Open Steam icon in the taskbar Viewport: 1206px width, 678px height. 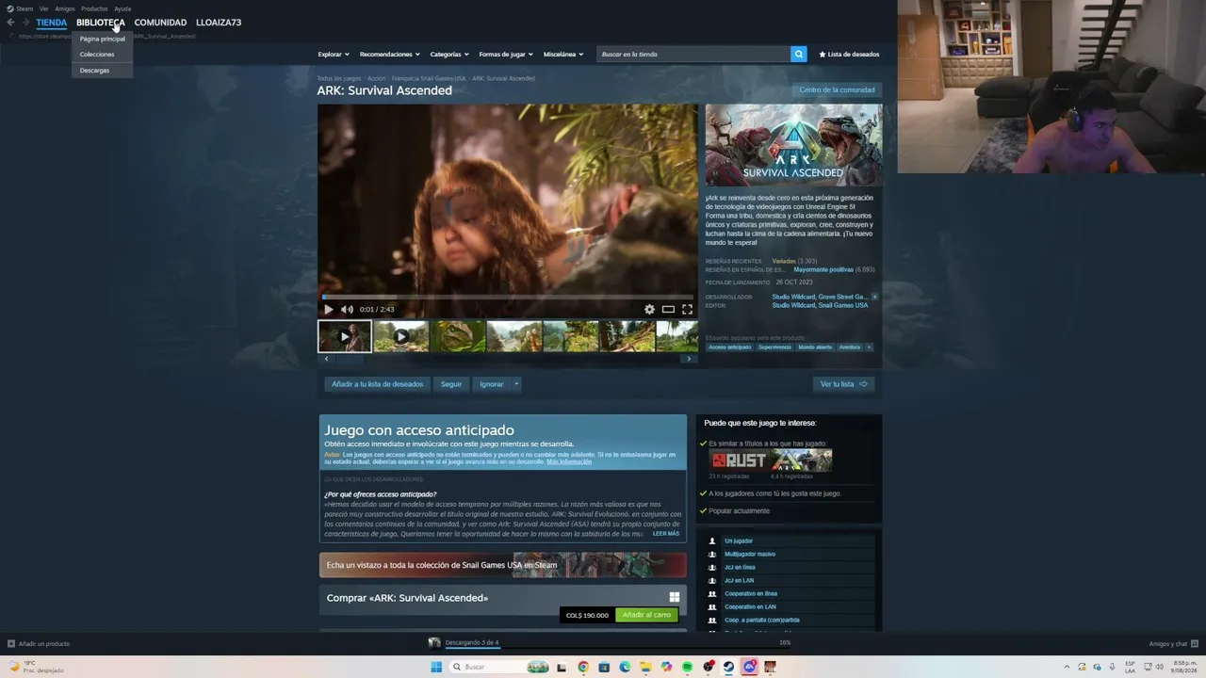coord(728,667)
